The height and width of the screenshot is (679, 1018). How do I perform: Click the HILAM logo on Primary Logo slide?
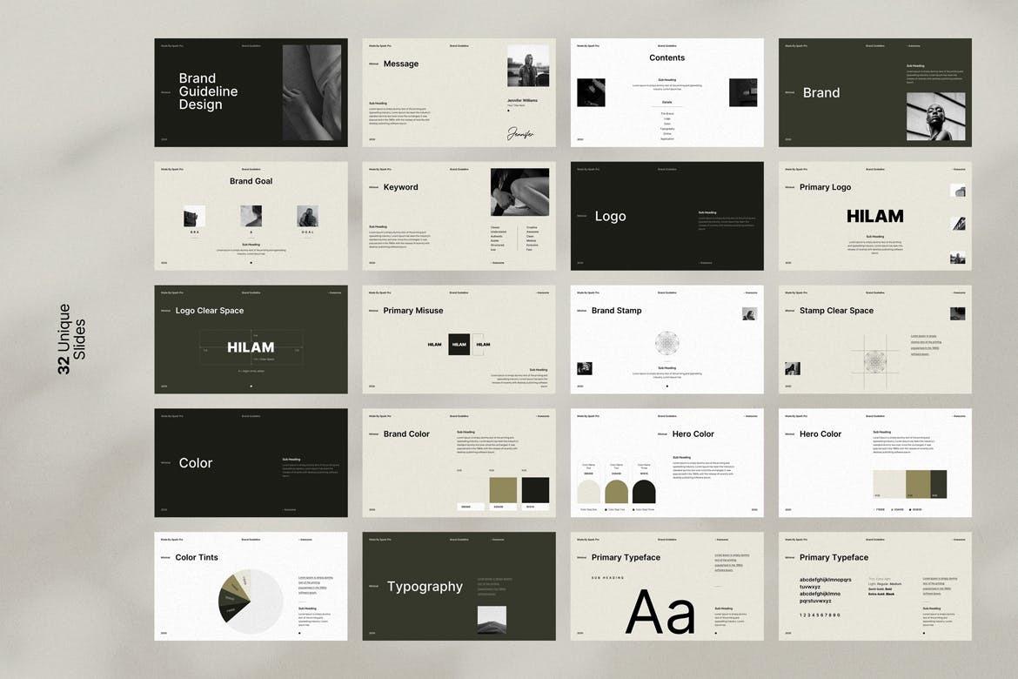(x=874, y=216)
